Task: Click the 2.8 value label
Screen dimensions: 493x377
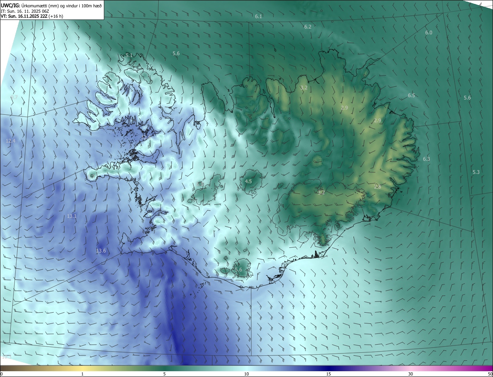Action: point(377,187)
